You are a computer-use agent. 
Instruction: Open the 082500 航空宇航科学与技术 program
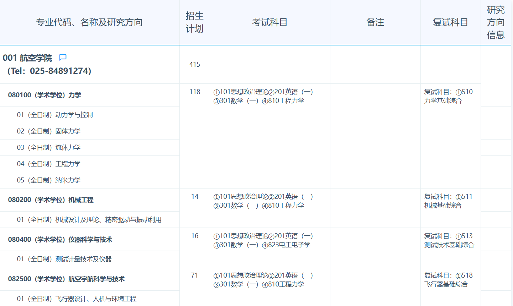click(66, 279)
